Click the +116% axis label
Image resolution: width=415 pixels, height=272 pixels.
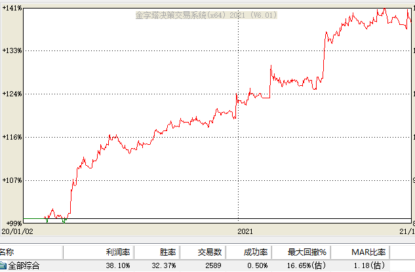(12, 137)
